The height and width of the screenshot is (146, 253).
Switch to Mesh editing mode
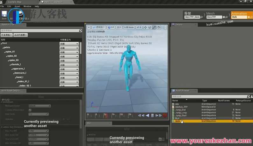[x=210, y=14]
